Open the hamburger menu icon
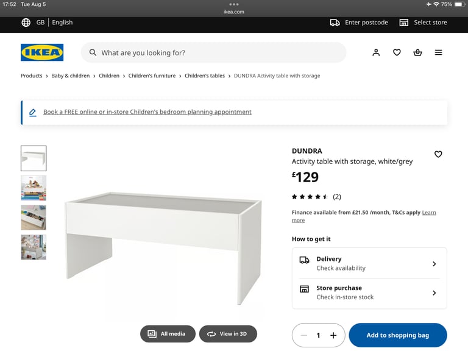Viewport: 468px width, 351px height. (x=438, y=52)
